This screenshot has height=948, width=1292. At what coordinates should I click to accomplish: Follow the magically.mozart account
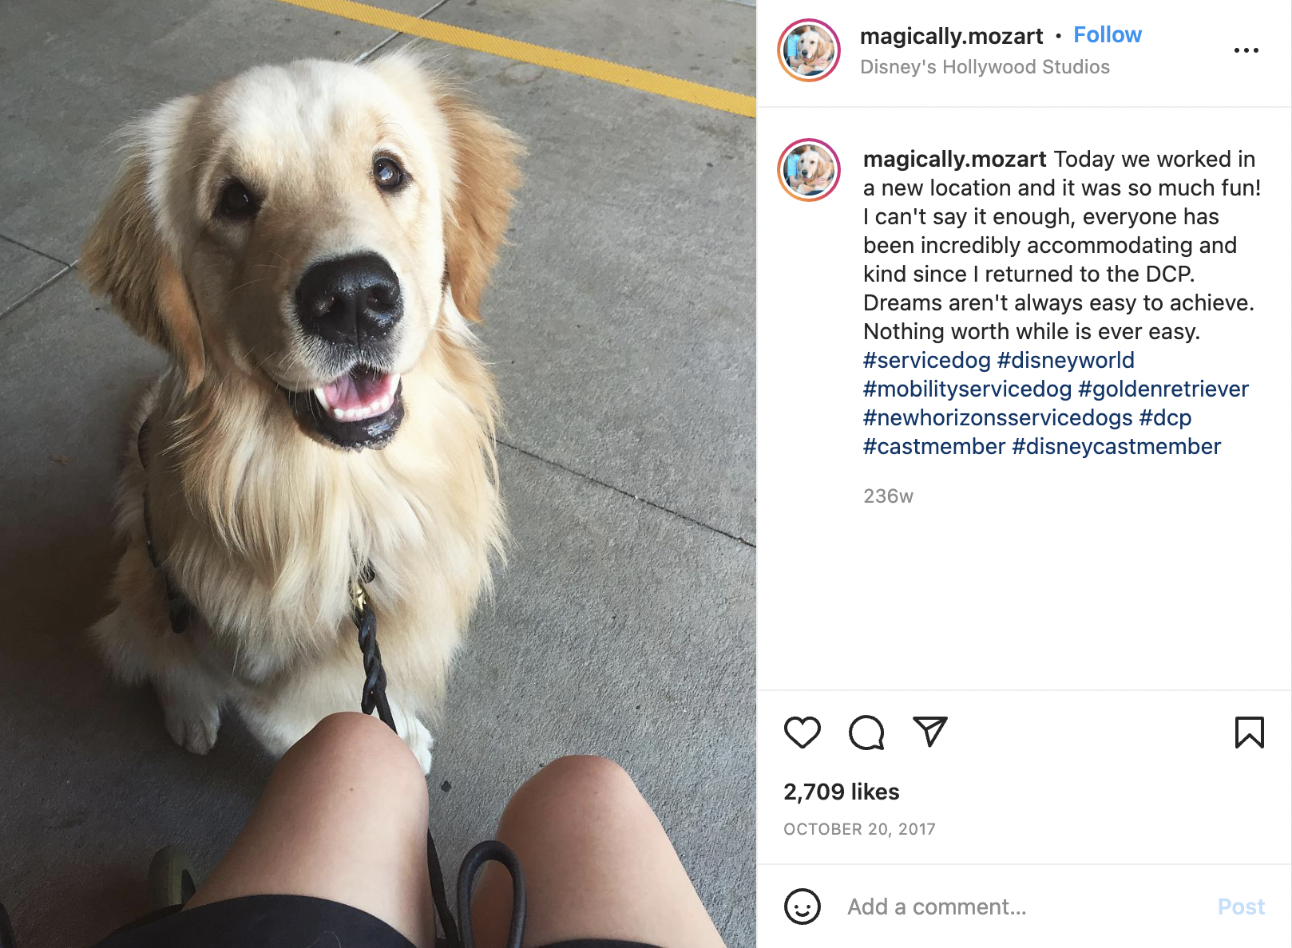pos(1108,35)
